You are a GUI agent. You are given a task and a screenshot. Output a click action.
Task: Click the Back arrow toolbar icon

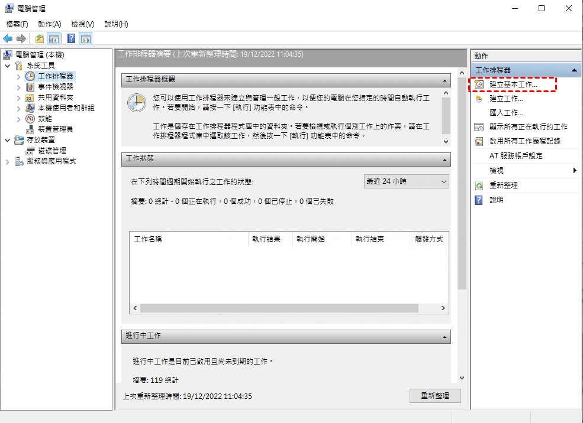tap(8, 38)
